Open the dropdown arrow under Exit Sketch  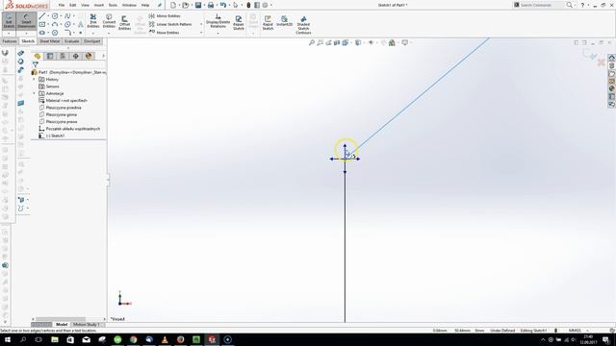(9, 33)
